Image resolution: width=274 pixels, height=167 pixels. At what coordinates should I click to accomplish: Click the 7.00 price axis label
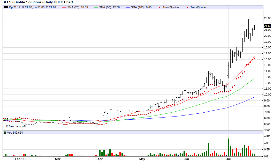(268, 112)
